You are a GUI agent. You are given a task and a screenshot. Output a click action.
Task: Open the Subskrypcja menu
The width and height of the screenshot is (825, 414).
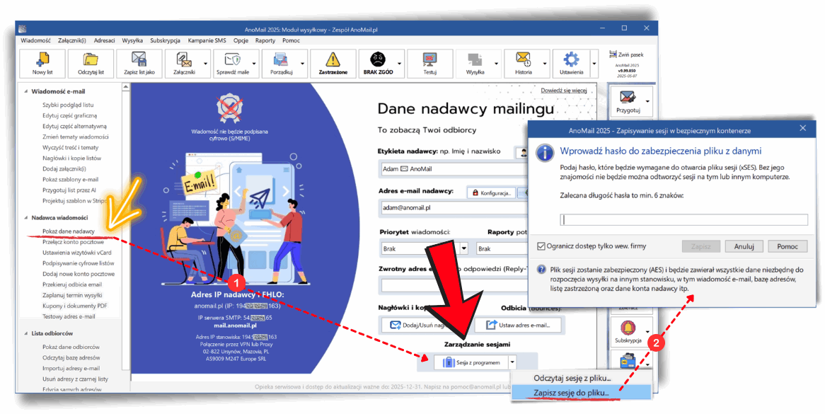[165, 40]
